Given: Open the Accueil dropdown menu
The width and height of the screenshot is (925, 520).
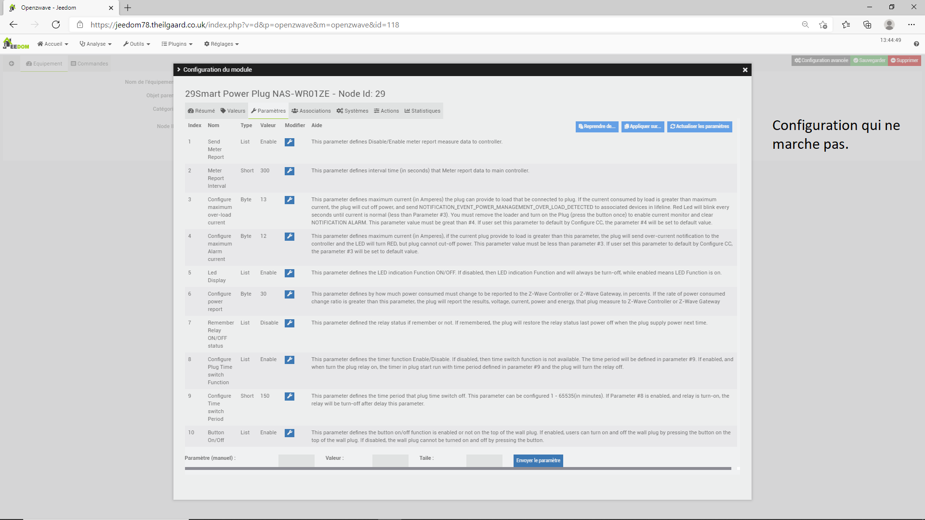Looking at the screenshot, I should point(53,44).
